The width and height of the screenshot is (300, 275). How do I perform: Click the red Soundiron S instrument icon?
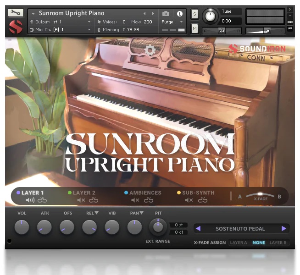pos(16,27)
